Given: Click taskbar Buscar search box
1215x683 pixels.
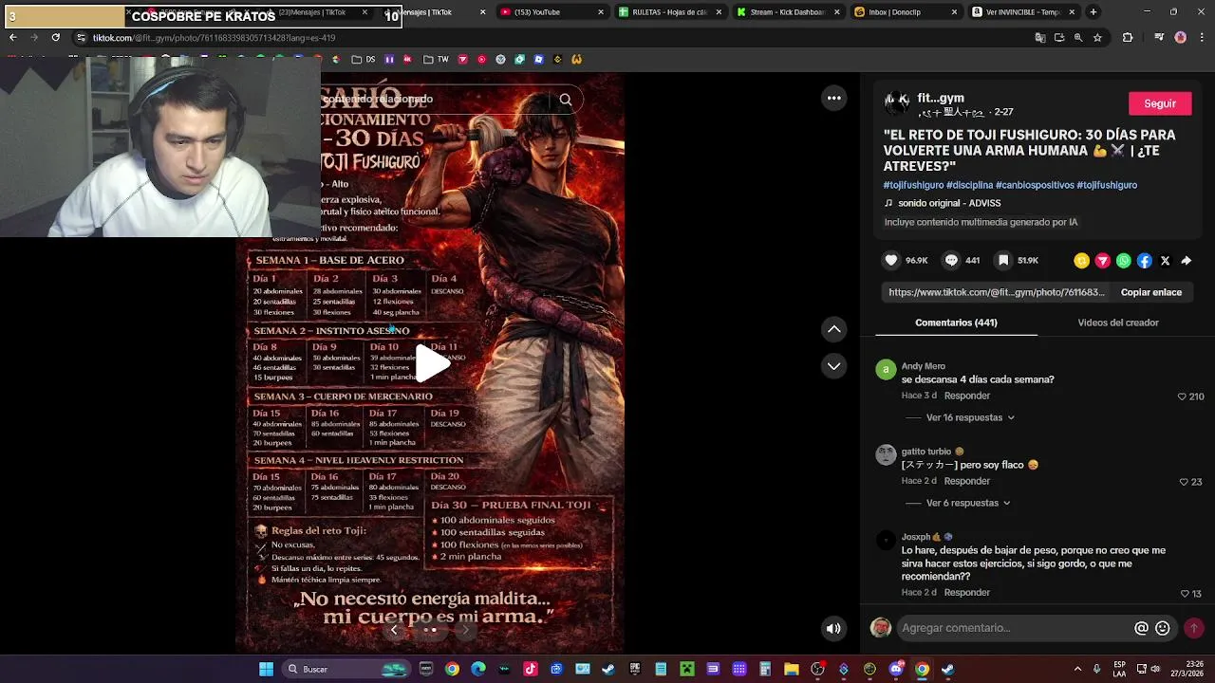Looking at the screenshot, I should coord(346,669).
